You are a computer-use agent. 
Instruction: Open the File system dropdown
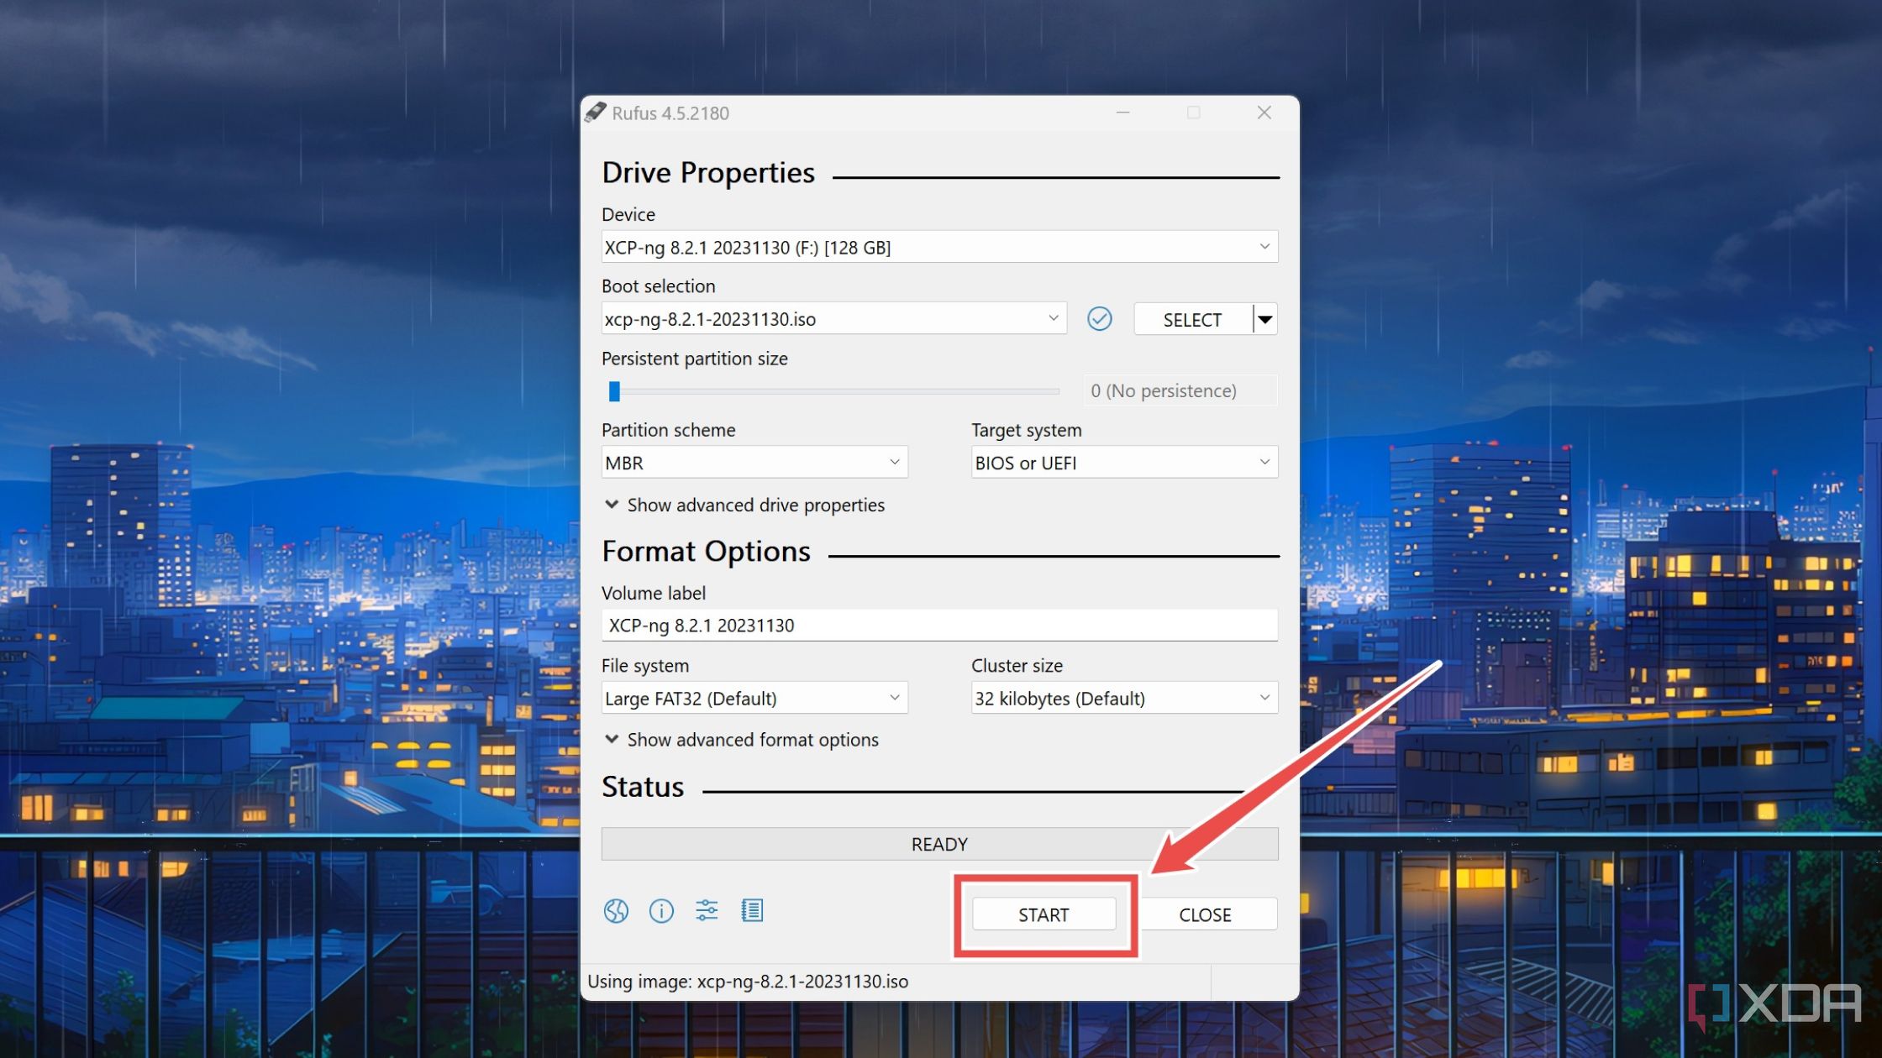[754, 698]
